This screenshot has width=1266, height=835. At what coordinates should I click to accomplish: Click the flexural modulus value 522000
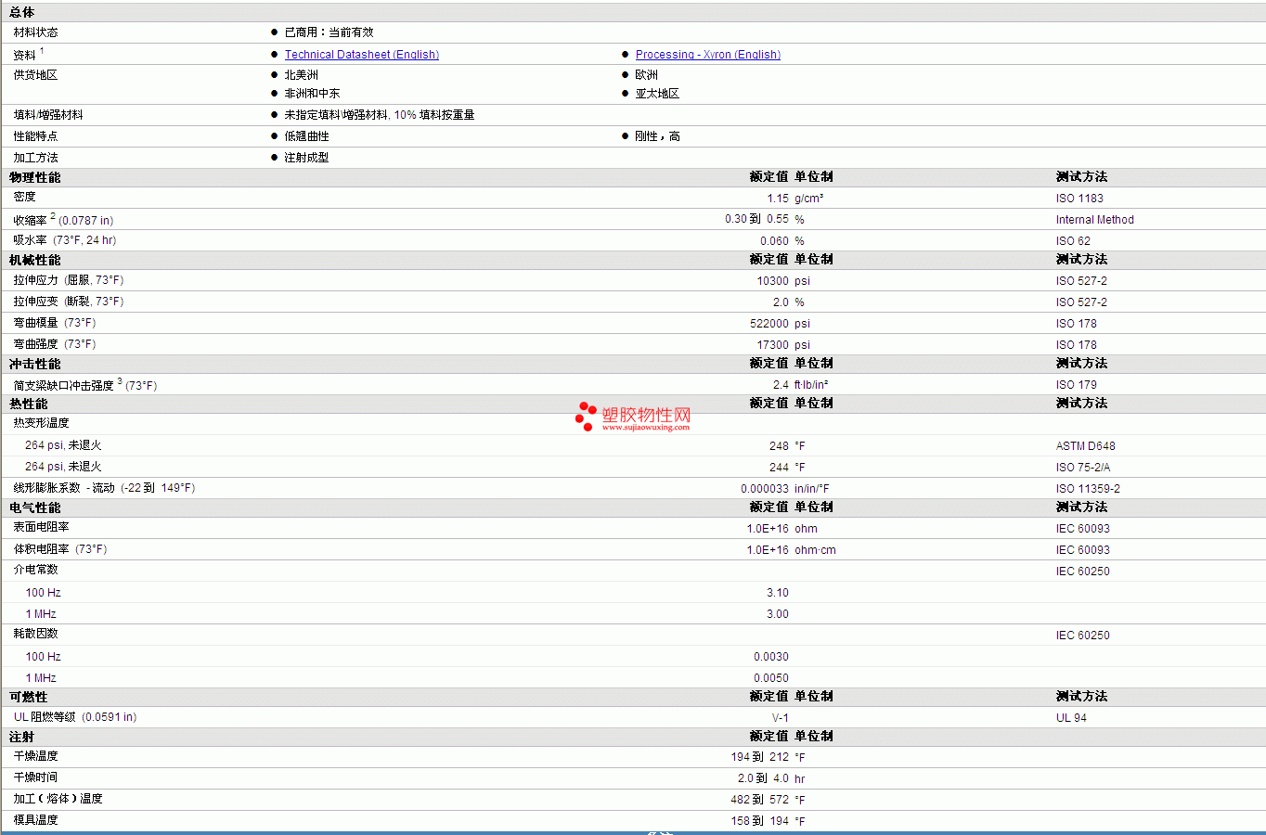[x=769, y=324]
